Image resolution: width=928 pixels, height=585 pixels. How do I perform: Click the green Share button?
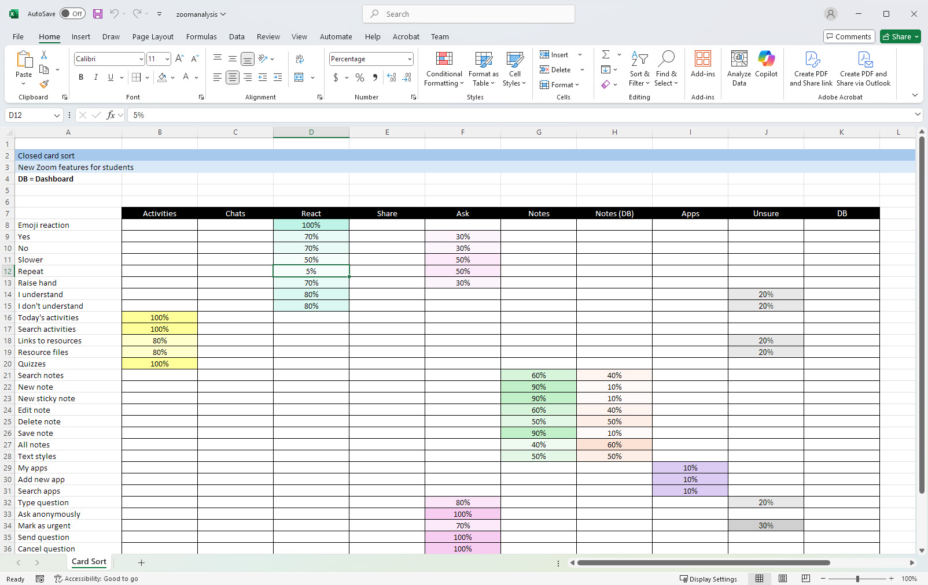(900, 36)
